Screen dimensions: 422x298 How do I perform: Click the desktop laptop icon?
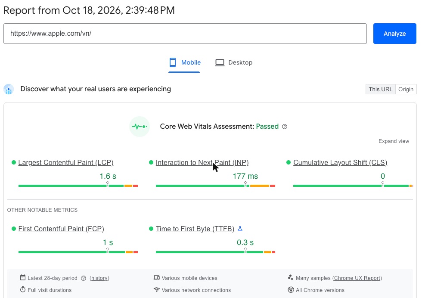click(220, 62)
